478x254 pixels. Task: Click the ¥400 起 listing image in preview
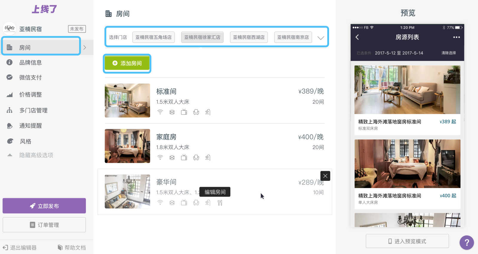pos(407,164)
